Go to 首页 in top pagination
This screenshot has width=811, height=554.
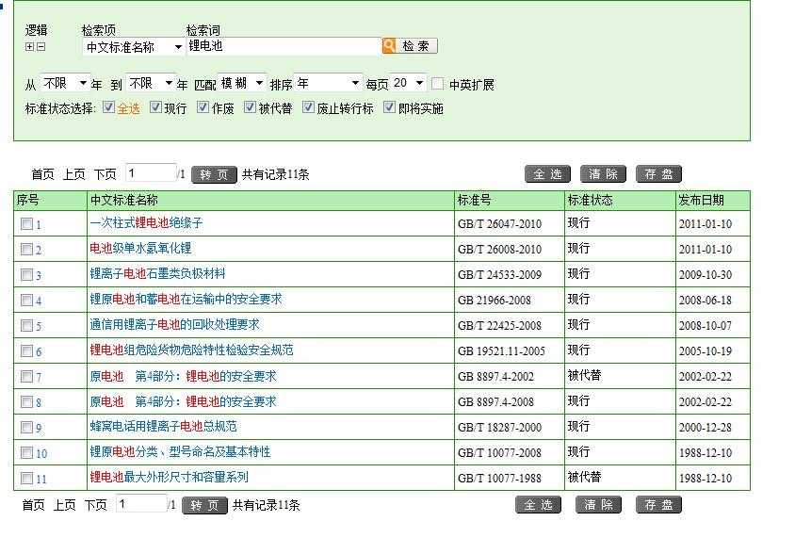[43, 174]
